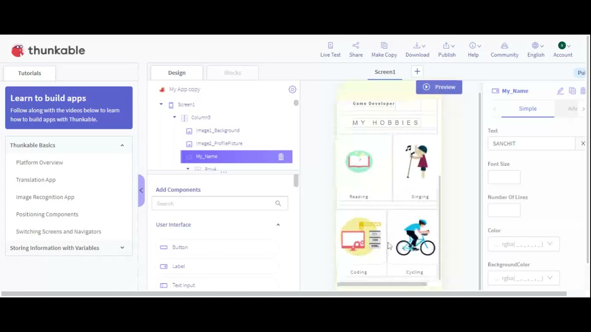Collapse Thunkable Basics section
Image resolution: width=591 pixels, height=332 pixels.
point(122,145)
